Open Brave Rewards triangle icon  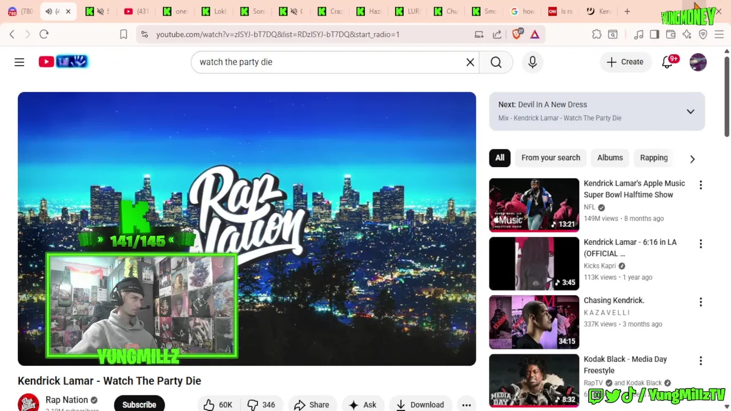pos(535,34)
